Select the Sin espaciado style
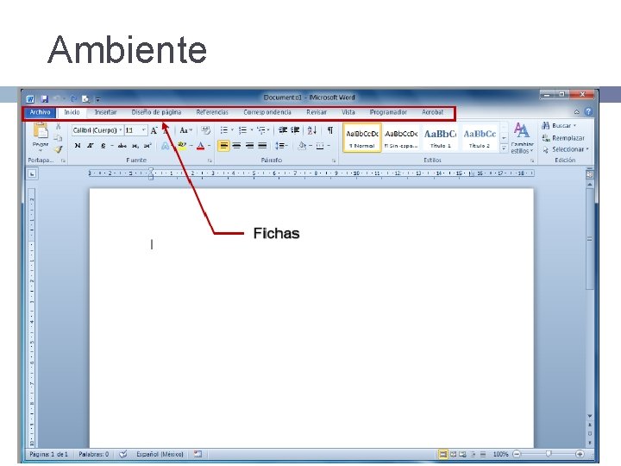The image size is (621, 466). [401, 137]
